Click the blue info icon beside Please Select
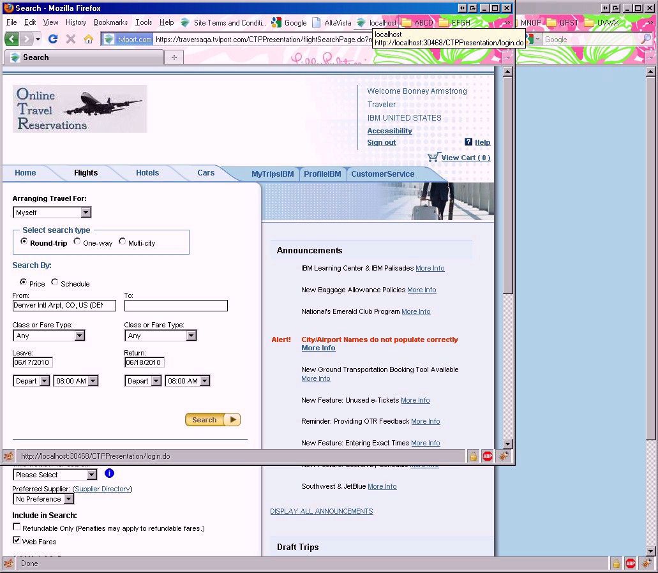Image resolution: width=658 pixels, height=573 pixels. 109,473
